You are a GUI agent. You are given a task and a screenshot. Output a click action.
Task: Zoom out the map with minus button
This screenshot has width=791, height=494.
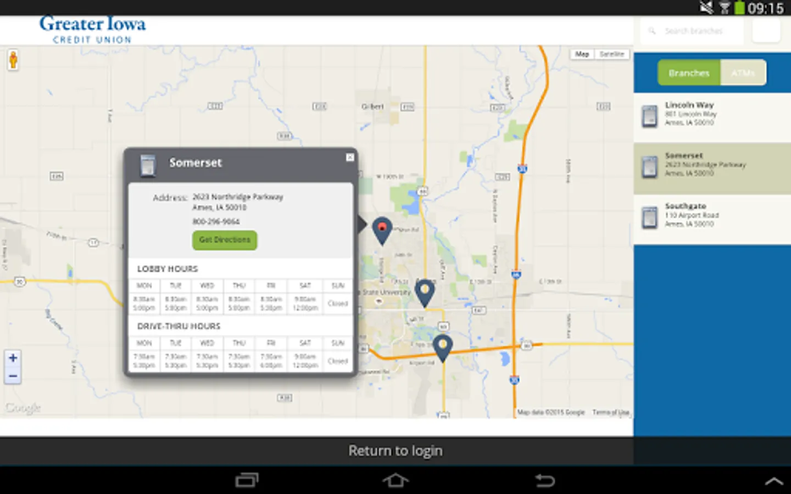[13, 377]
